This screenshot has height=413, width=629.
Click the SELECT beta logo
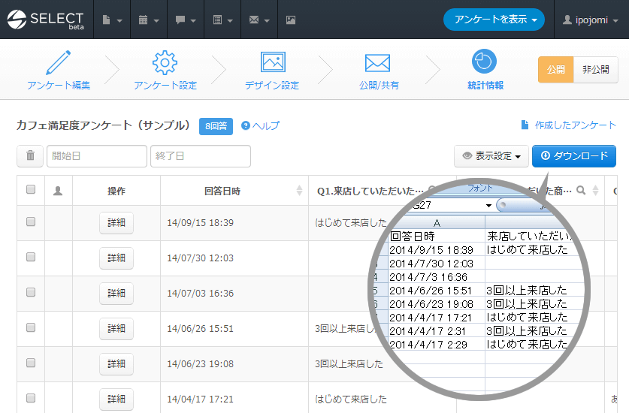click(47, 20)
